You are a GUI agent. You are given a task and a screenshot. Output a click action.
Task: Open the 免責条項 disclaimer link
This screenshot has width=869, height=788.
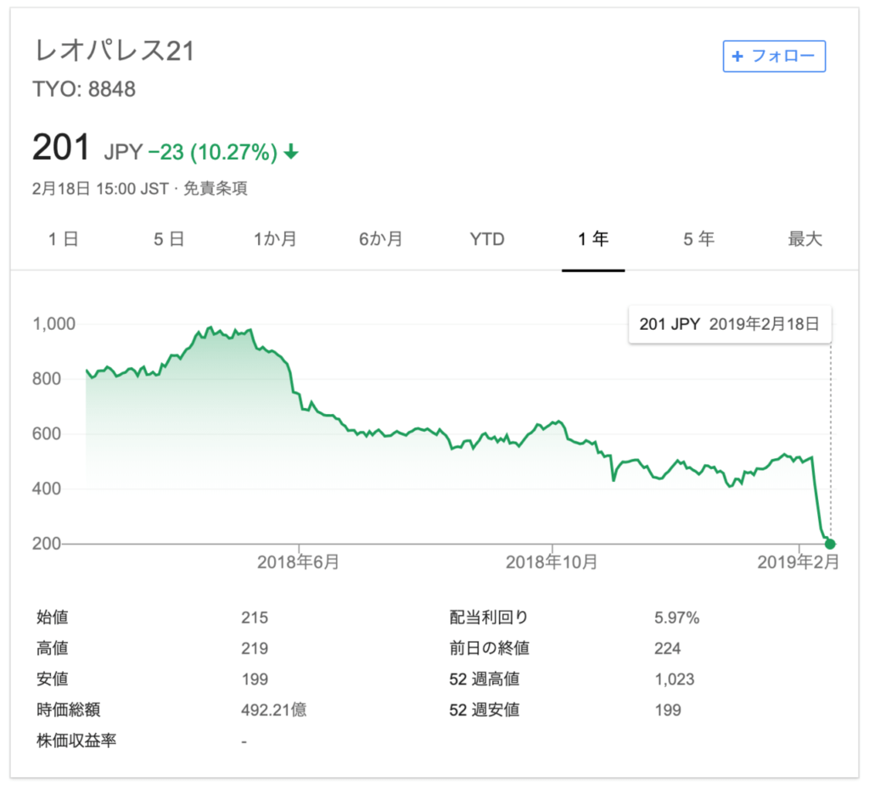point(215,188)
